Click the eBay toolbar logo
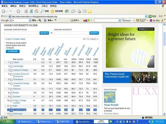166x124 pixels. tap(87, 20)
